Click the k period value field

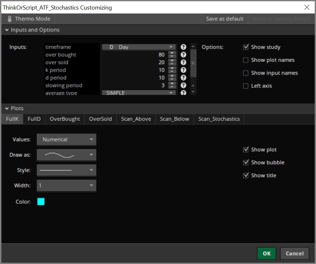point(135,70)
